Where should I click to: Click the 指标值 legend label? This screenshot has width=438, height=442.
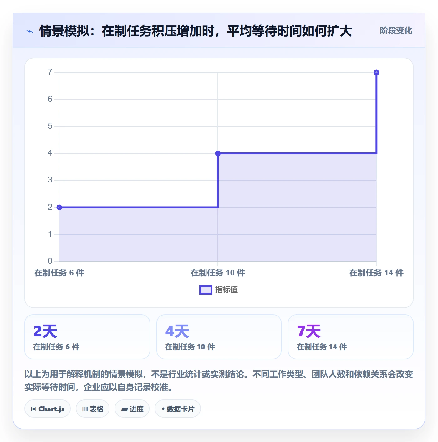pyautogui.click(x=227, y=290)
